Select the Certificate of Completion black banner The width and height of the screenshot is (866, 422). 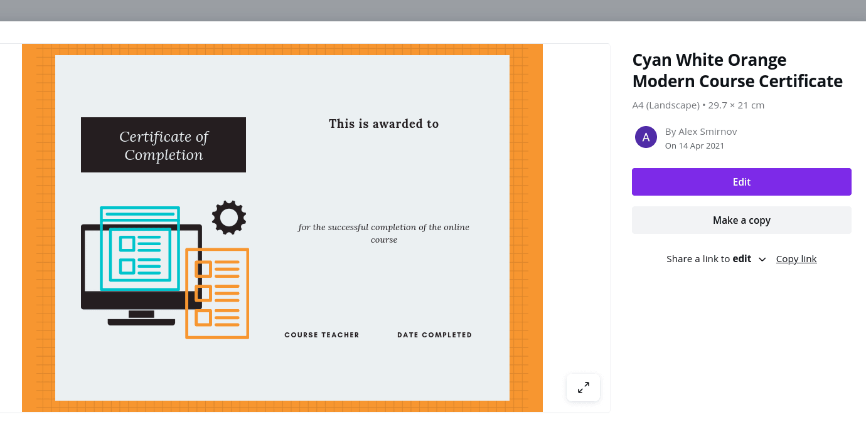[163, 145]
